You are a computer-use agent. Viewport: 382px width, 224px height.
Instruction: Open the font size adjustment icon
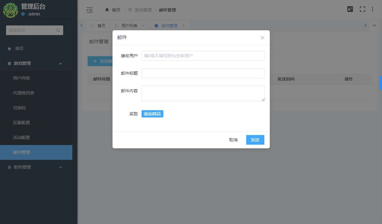coord(350,9)
